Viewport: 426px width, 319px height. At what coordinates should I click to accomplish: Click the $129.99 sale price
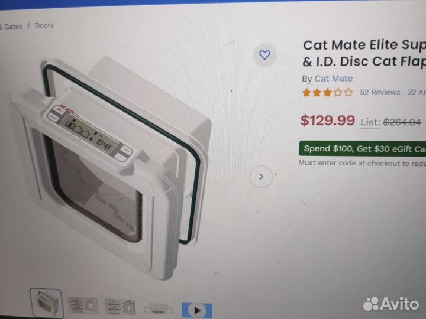(327, 120)
